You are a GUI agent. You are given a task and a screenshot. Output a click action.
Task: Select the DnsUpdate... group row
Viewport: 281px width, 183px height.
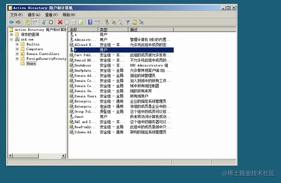tap(121, 70)
